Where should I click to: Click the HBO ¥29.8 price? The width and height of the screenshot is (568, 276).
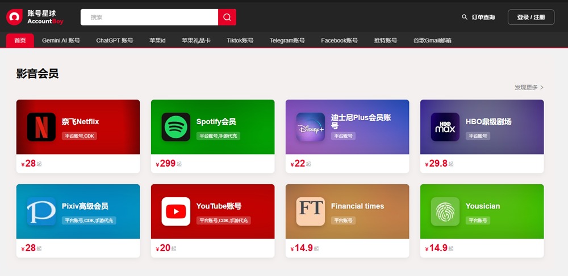coord(436,164)
